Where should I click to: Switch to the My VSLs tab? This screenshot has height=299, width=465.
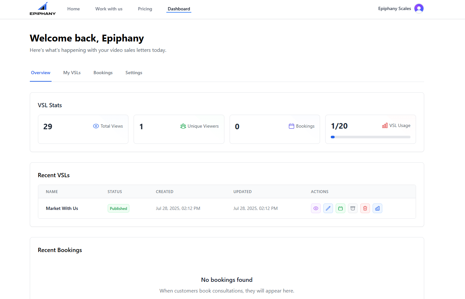click(x=72, y=73)
